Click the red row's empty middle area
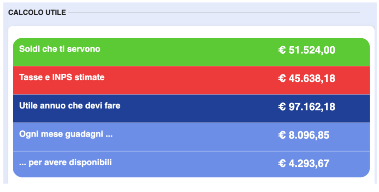This screenshot has height=192, width=379. [x=190, y=80]
